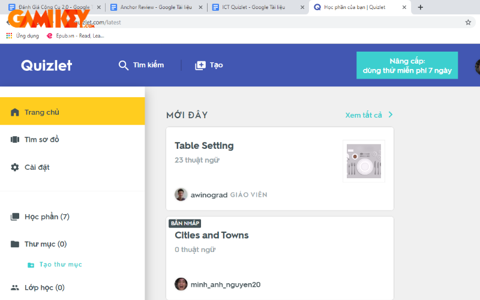Click the Lớp học people icon
The height and width of the screenshot is (300, 480).
(14, 287)
